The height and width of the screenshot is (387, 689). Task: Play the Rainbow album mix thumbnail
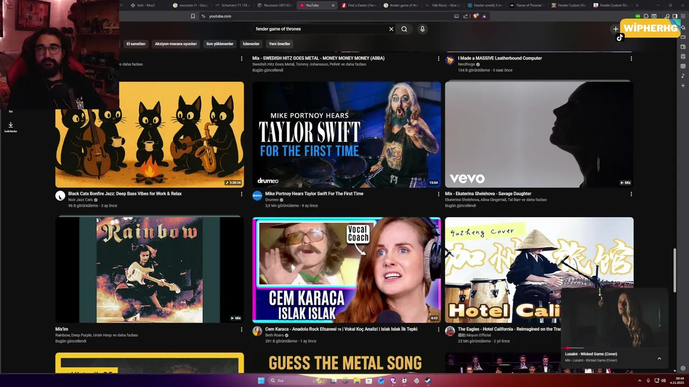pyautogui.click(x=150, y=270)
